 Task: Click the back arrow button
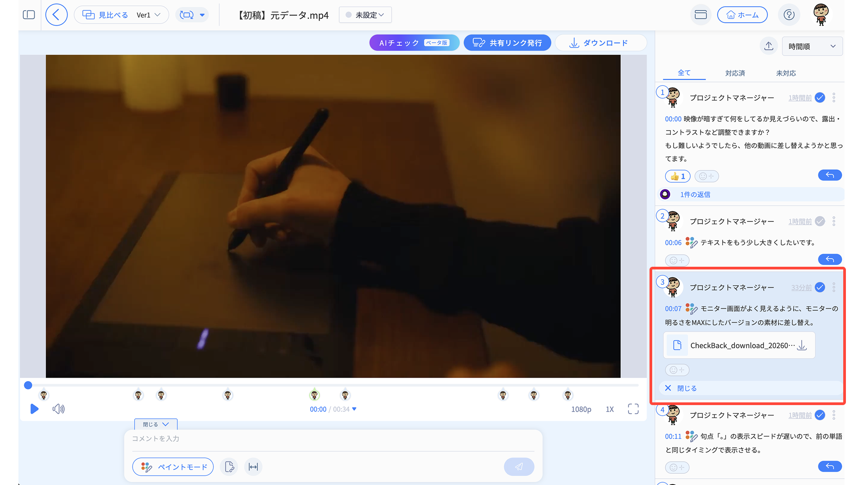click(56, 15)
